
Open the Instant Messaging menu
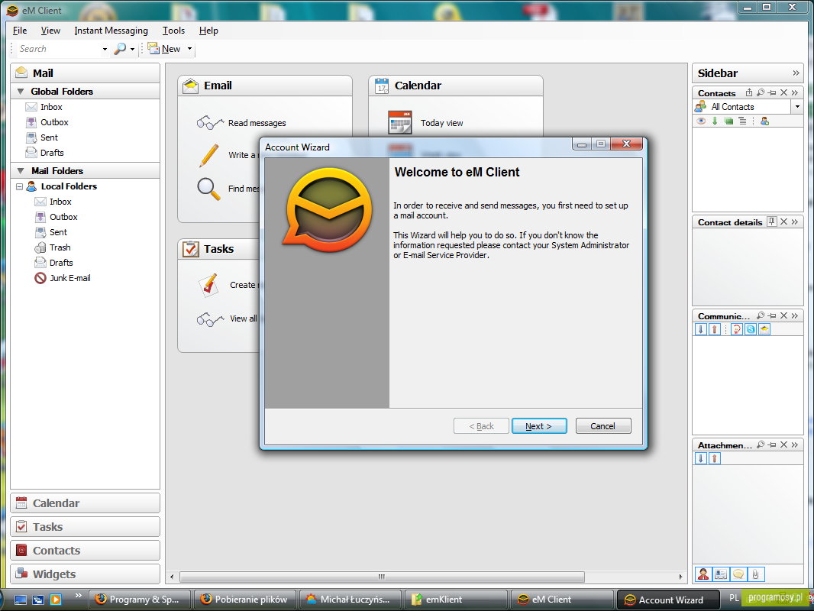111,31
